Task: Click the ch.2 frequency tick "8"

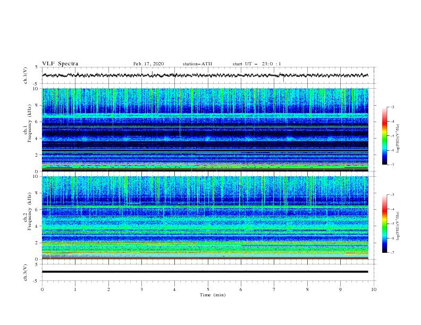Action: (37, 193)
